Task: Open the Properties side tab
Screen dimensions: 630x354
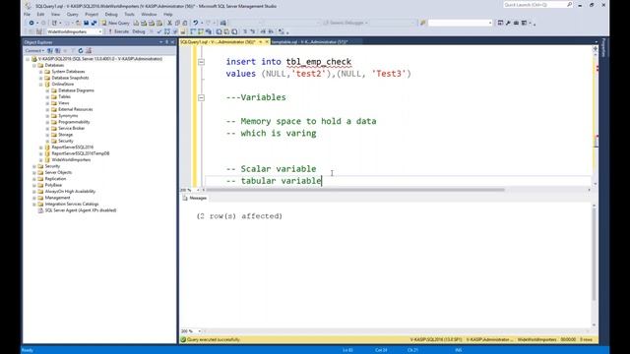Action: click(603, 48)
